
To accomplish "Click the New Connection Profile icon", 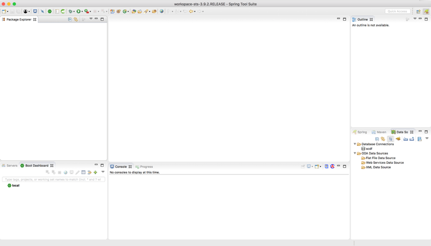I will pos(398,139).
